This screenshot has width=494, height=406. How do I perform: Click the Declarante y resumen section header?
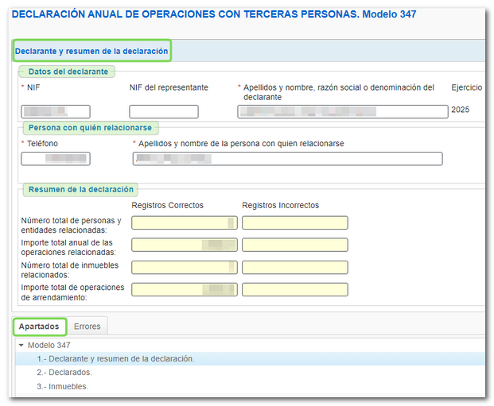[91, 52]
